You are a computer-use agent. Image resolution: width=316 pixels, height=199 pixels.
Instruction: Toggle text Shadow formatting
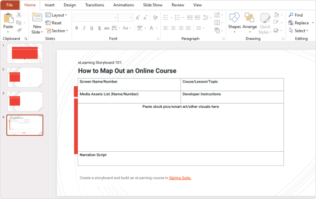coord(99,28)
